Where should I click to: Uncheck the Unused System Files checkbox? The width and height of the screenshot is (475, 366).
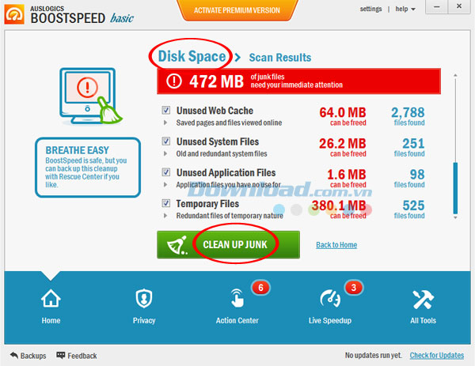[166, 141]
